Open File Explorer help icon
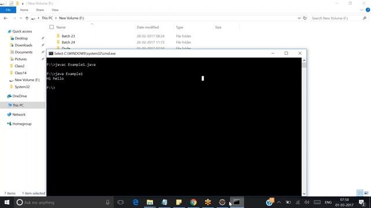The image size is (371, 208). click(x=368, y=10)
